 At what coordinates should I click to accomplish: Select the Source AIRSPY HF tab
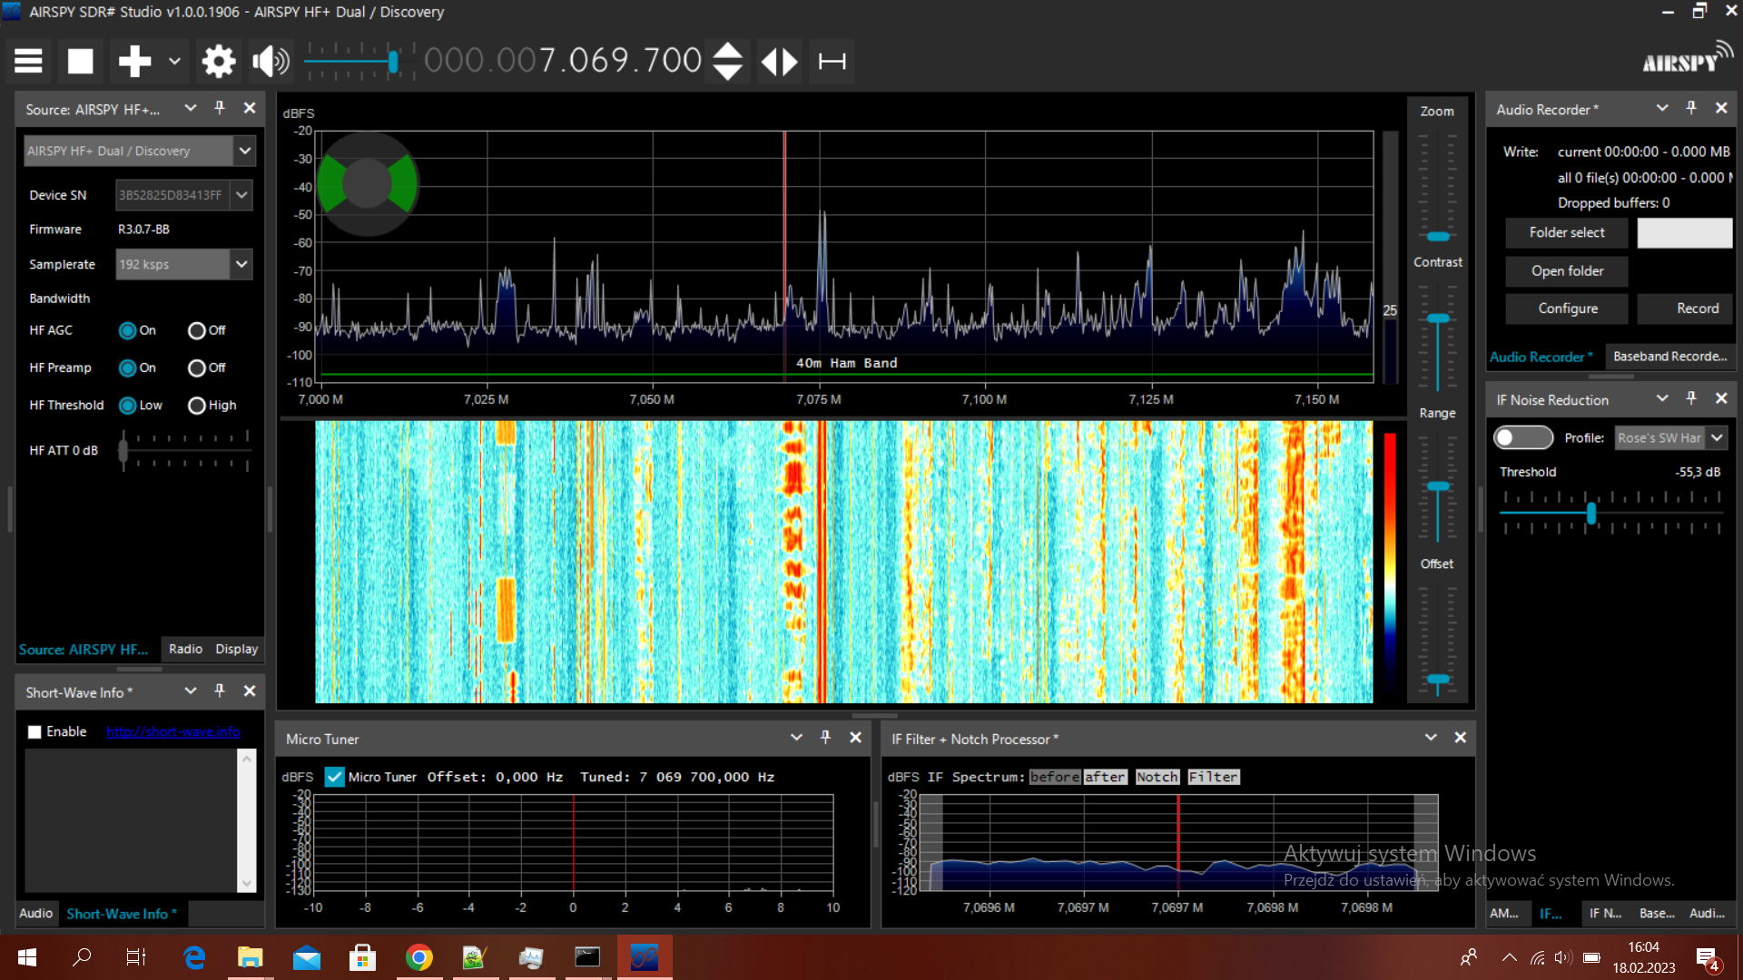click(84, 650)
